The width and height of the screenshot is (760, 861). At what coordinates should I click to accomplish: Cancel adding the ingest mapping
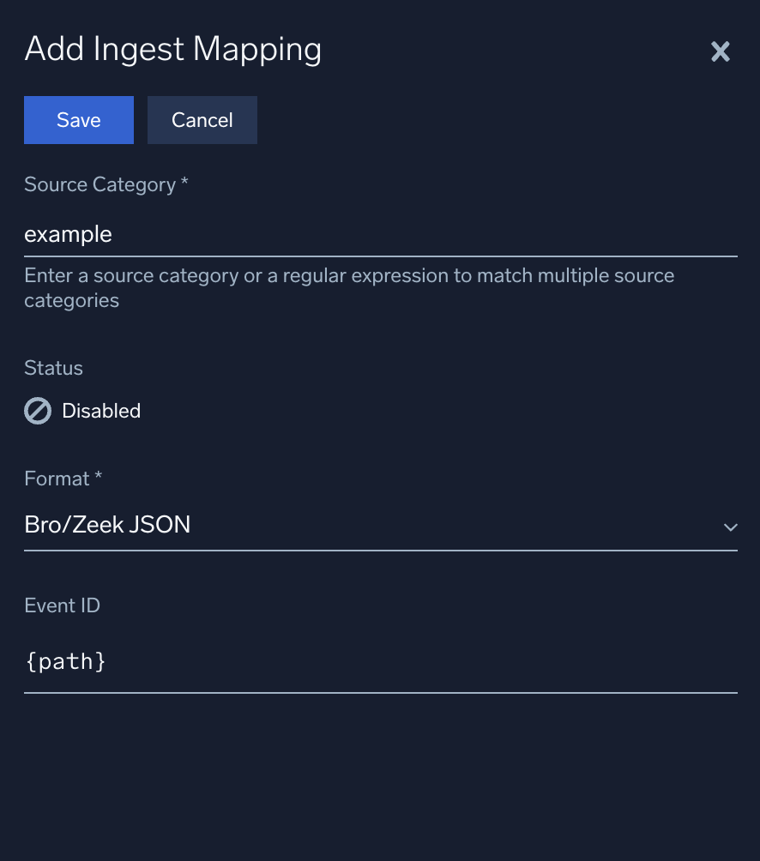click(202, 120)
